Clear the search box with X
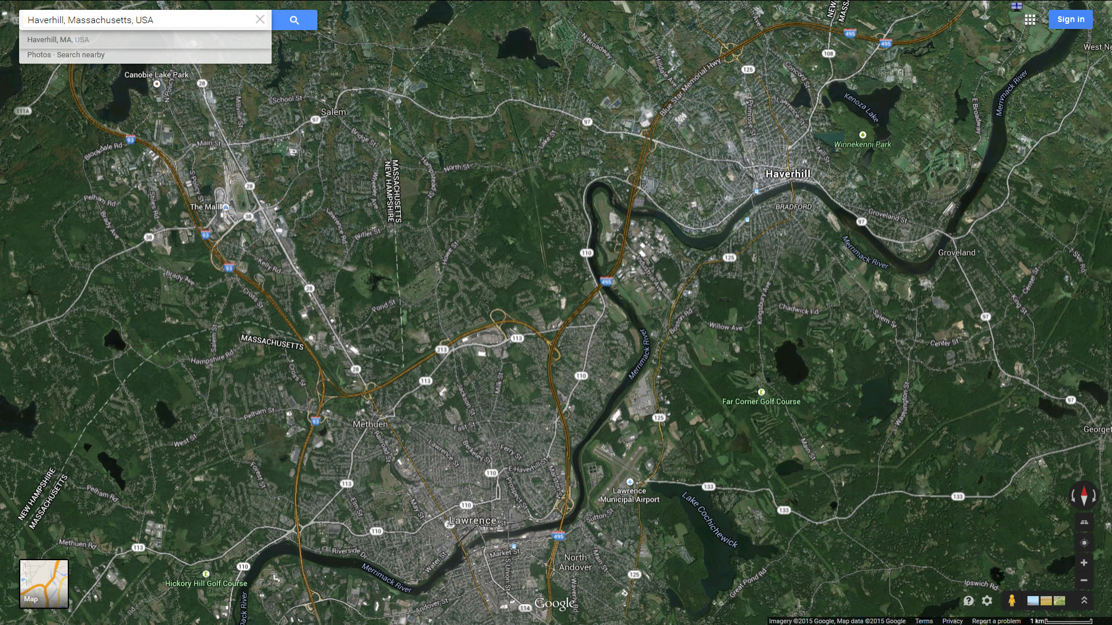 (260, 20)
